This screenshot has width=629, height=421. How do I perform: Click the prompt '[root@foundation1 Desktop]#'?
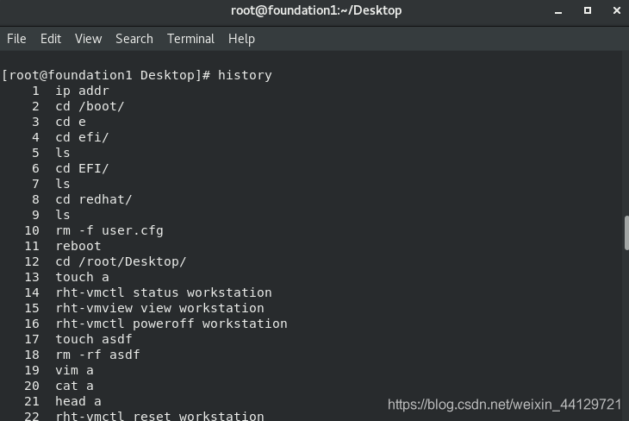106,75
